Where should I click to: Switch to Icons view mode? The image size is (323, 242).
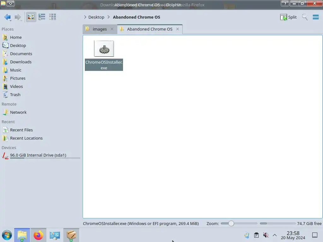tap(31, 17)
